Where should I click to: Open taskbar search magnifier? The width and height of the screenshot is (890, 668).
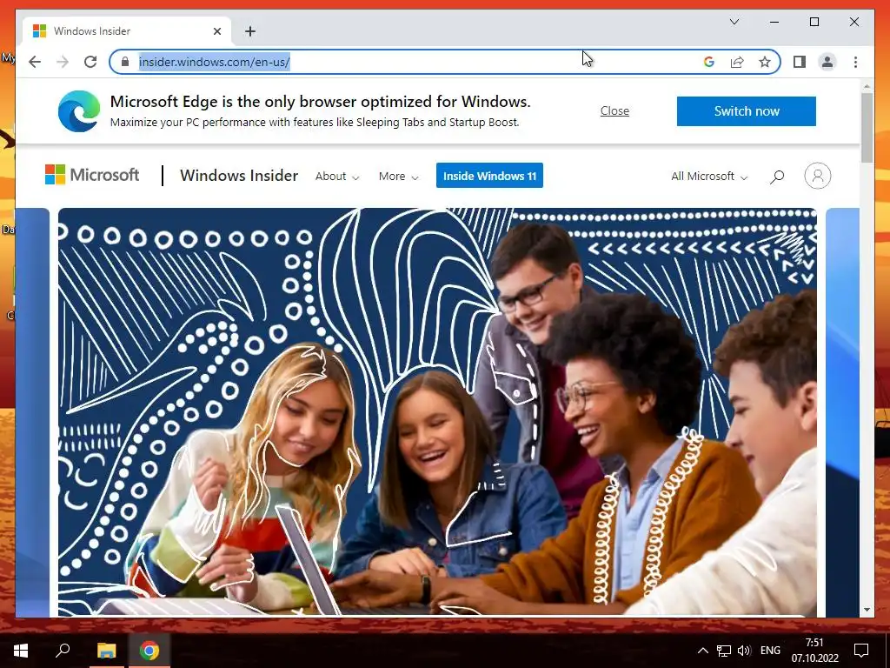tap(63, 651)
